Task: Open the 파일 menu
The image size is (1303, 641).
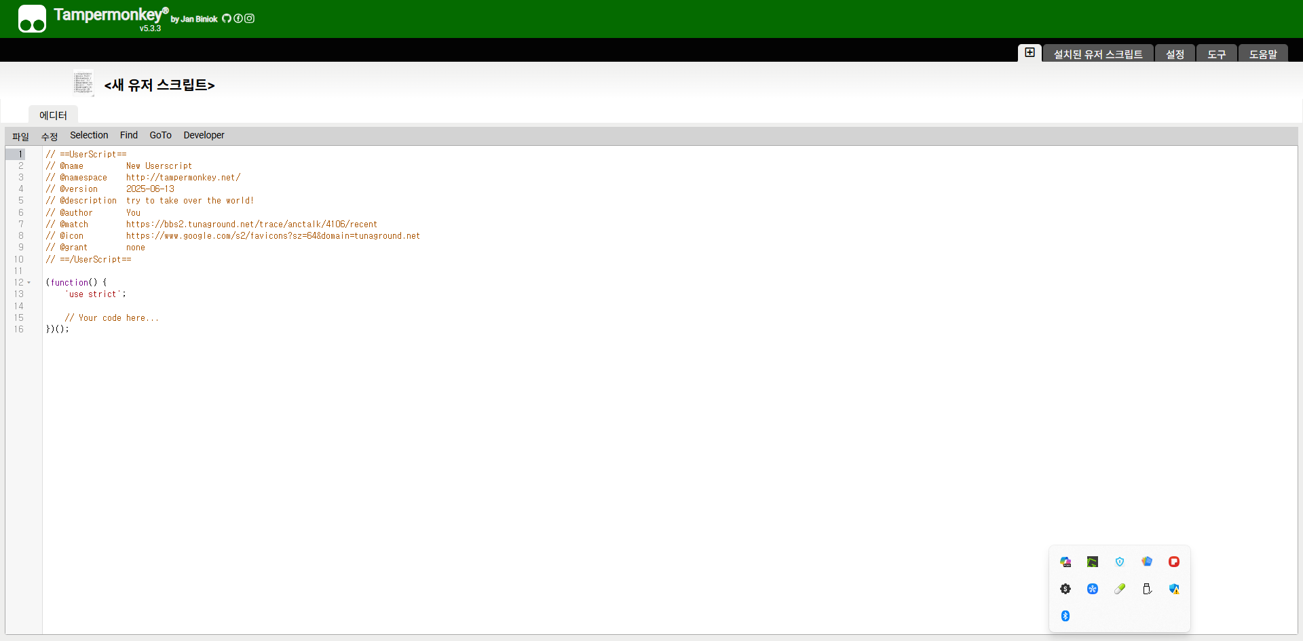Action: pos(20,136)
